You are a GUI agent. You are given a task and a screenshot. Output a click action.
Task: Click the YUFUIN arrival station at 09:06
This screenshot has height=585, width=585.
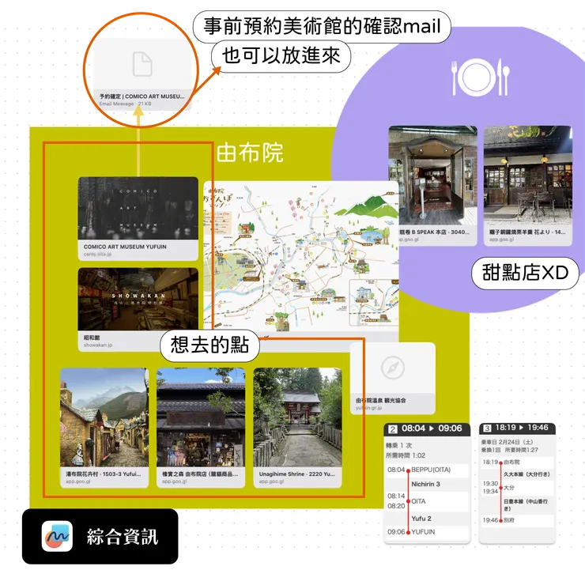click(423, 532)
